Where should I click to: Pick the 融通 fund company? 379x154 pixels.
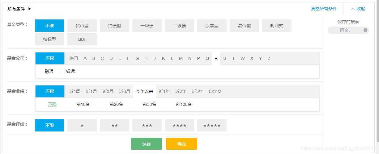coord(49,71)
